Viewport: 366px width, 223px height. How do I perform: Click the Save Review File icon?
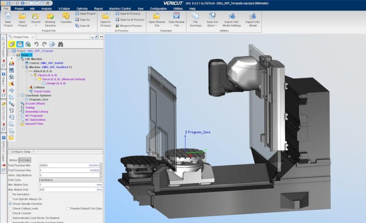coord(177,16)
